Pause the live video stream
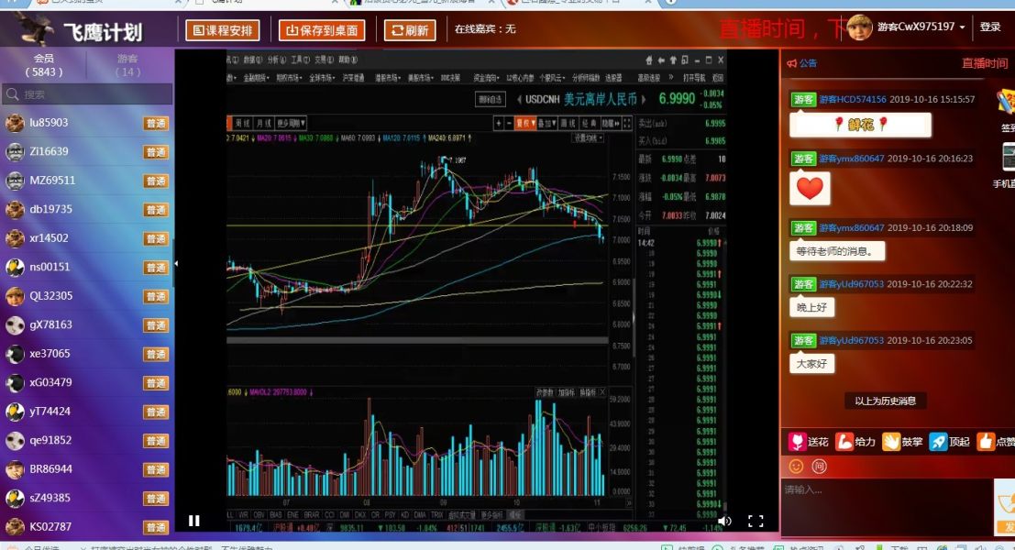The width and height of the screenshot is (1015, 550). [x=193, y=521]
